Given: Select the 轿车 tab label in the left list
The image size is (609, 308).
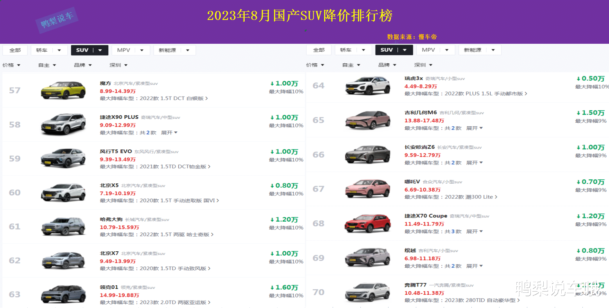Looking at the screenshot, I should [41, 50].
